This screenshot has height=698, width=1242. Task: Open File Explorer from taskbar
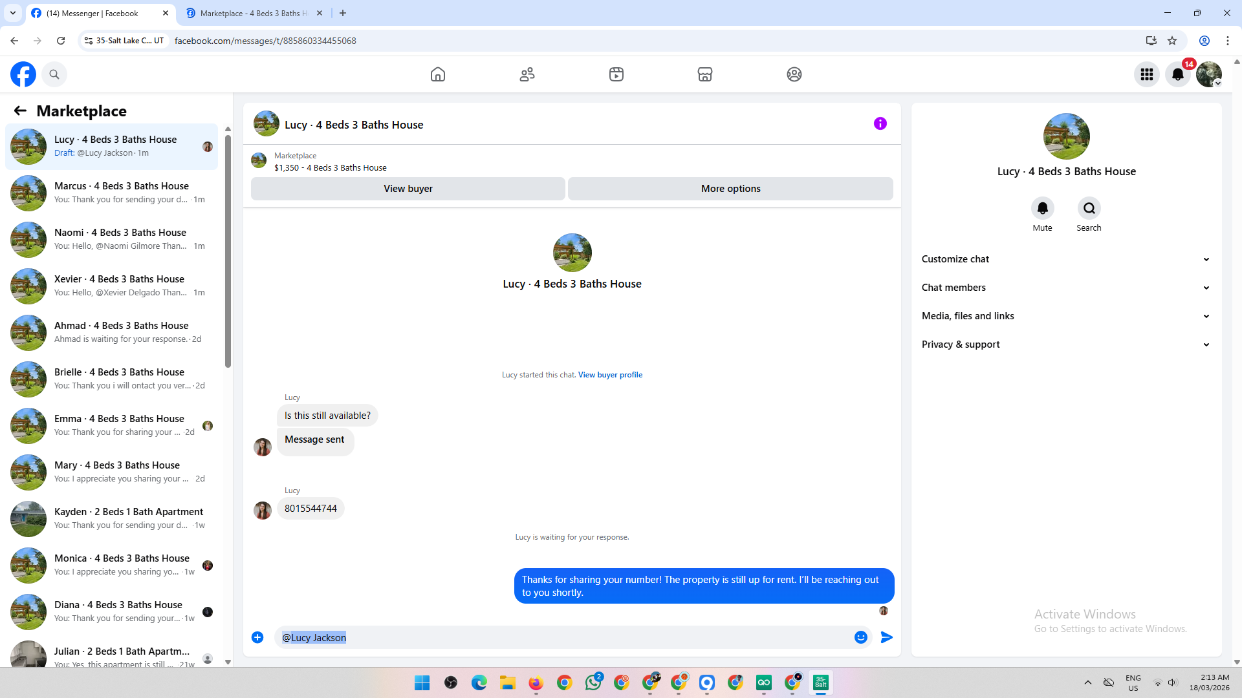tap(508, 682)
